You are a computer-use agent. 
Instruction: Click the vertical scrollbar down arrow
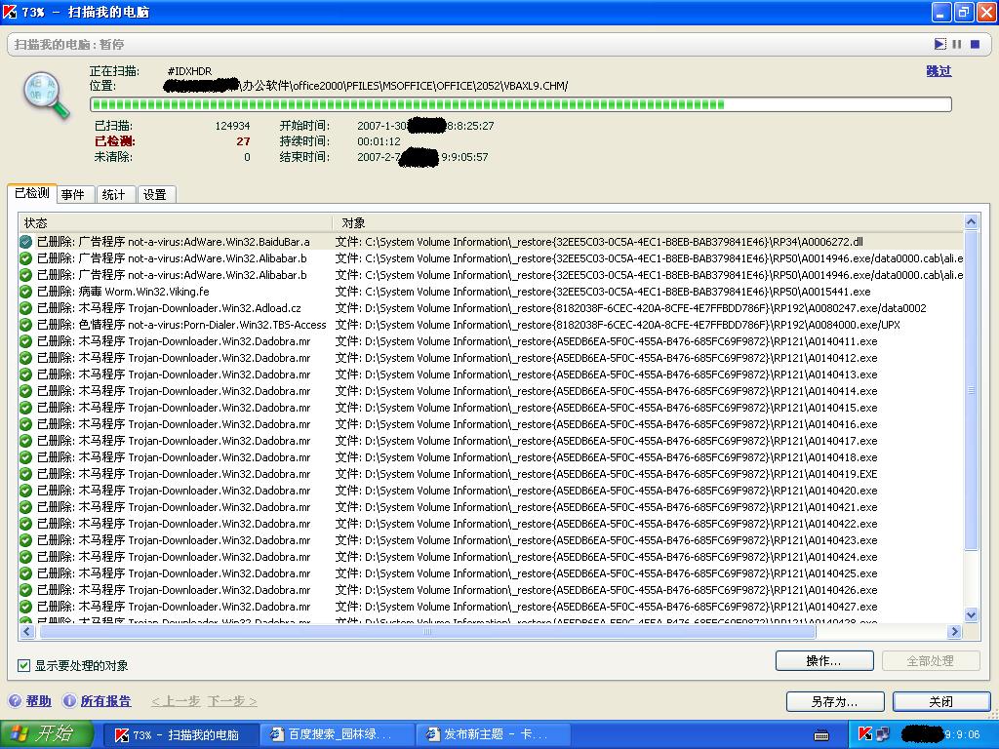click(x=971, y=614)
